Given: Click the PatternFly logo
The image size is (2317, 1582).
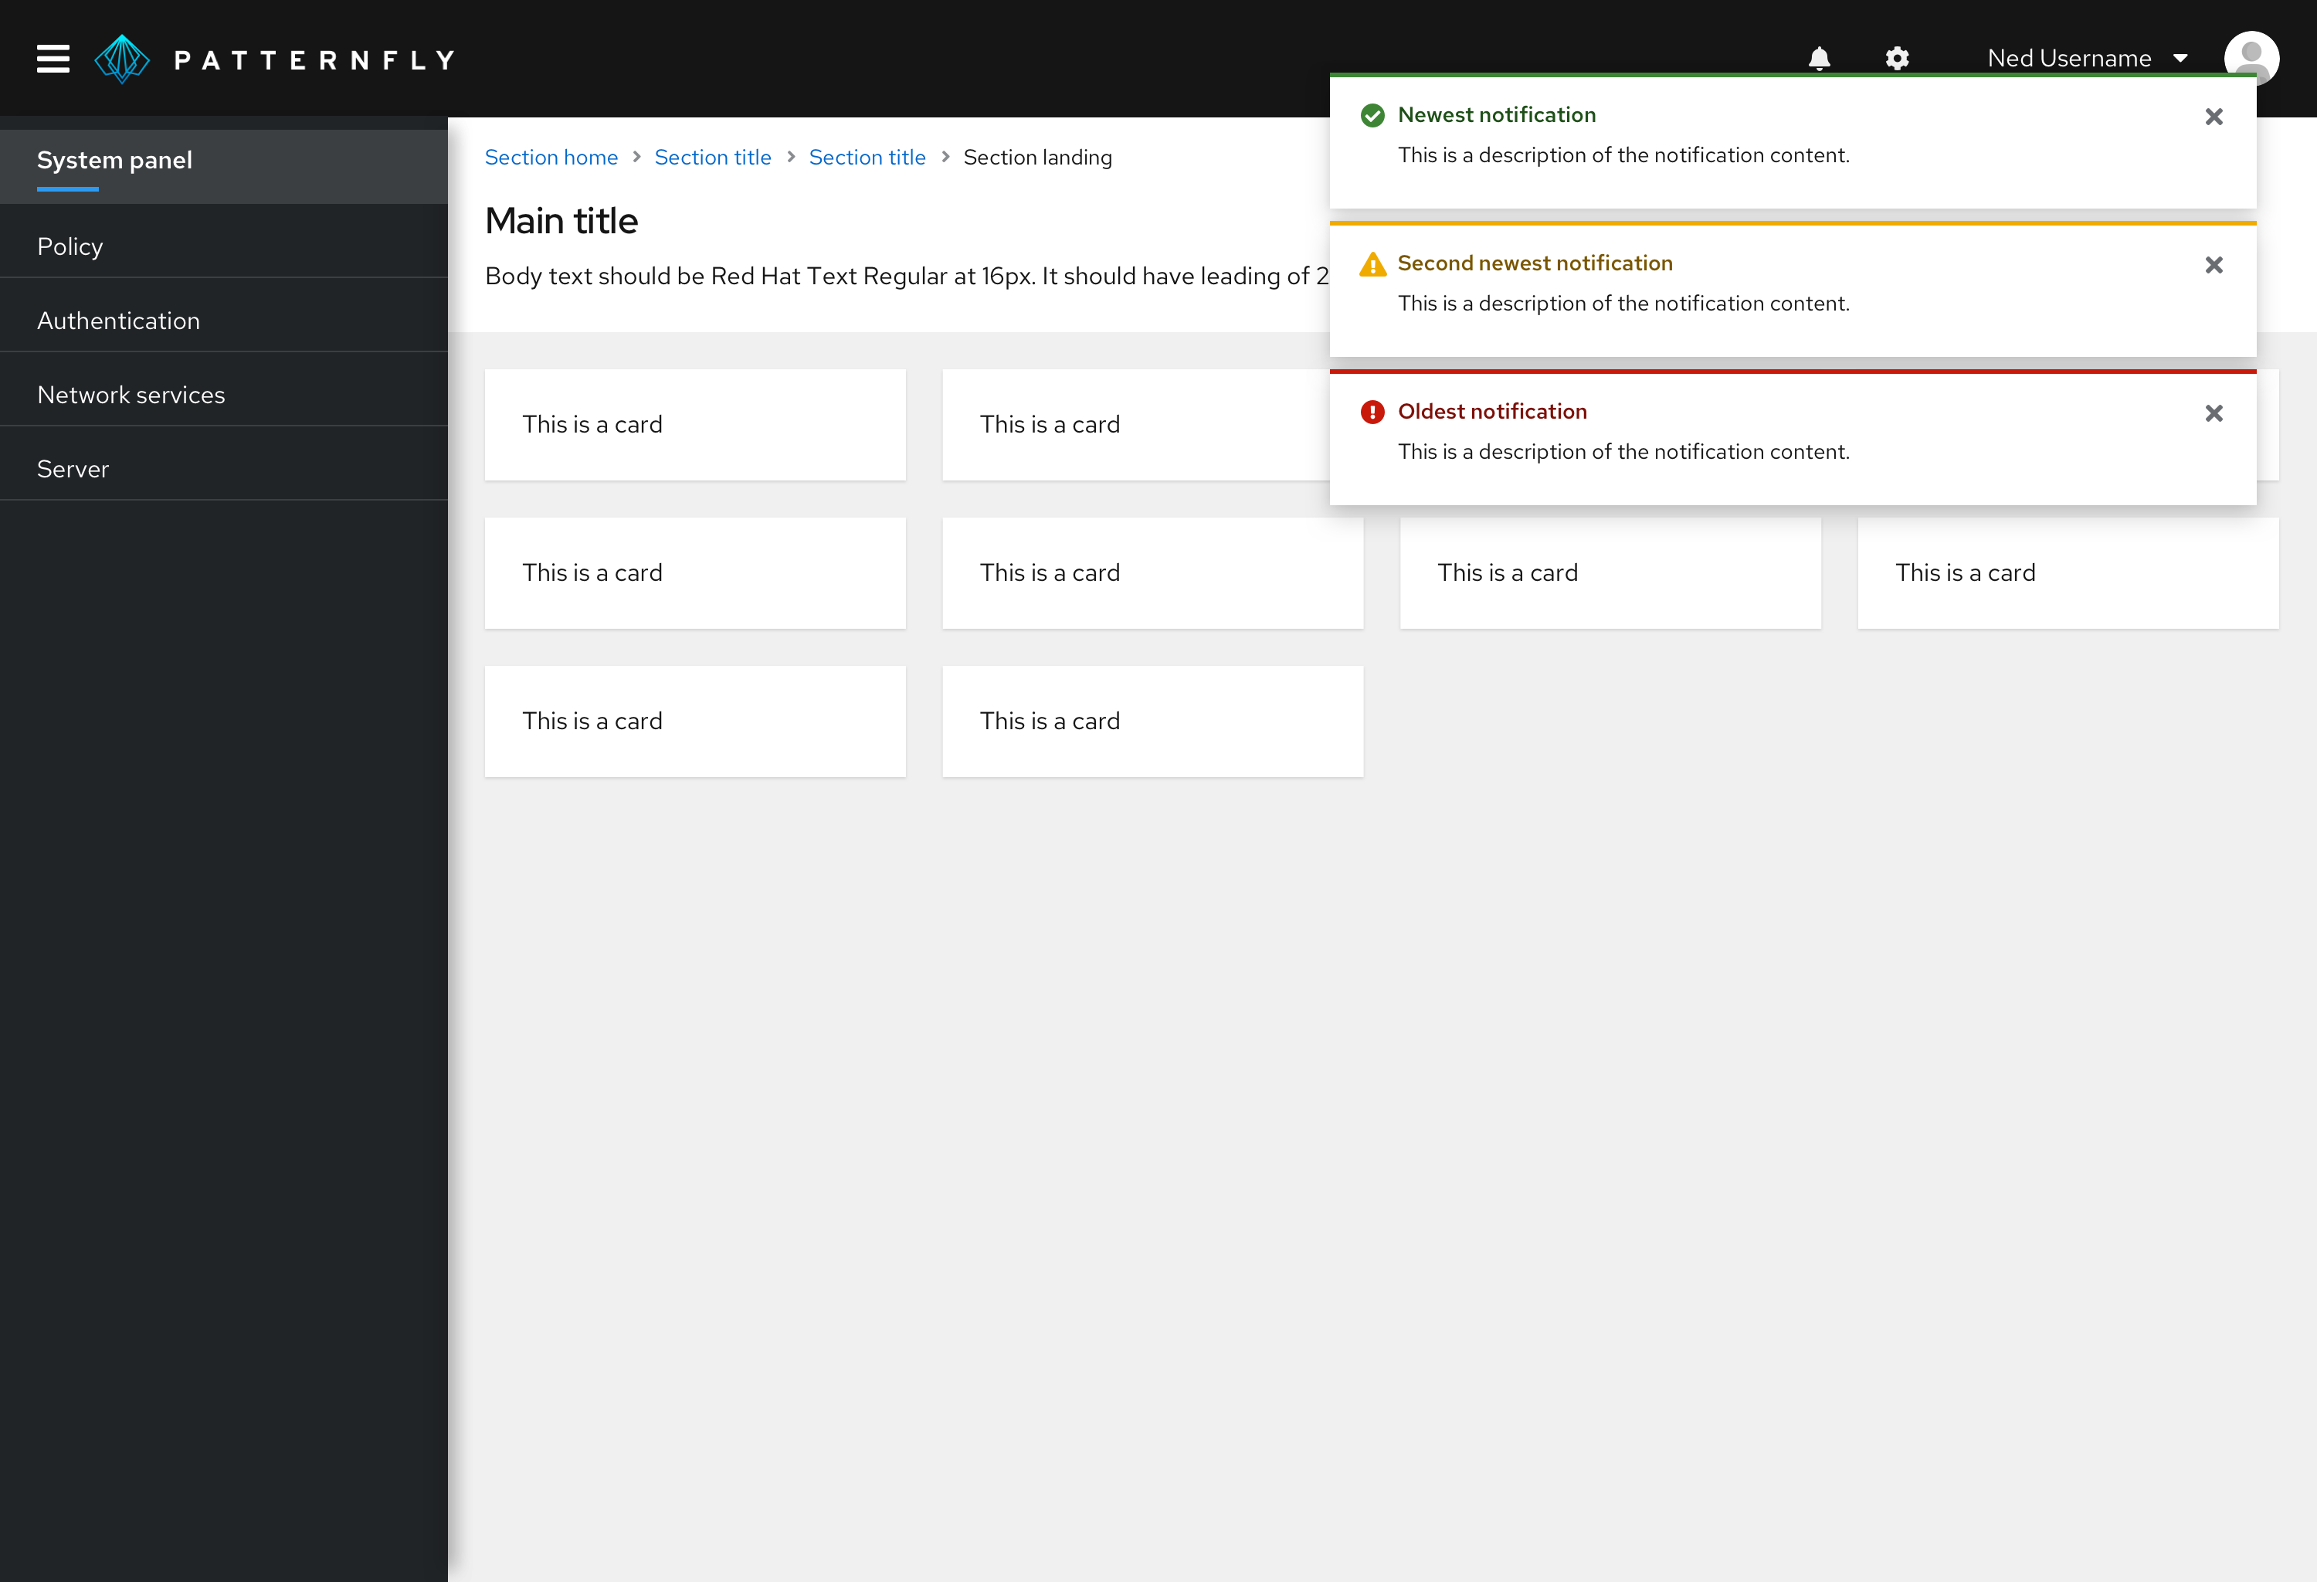Looking at the screenshot, I should (x=275, y=59).
